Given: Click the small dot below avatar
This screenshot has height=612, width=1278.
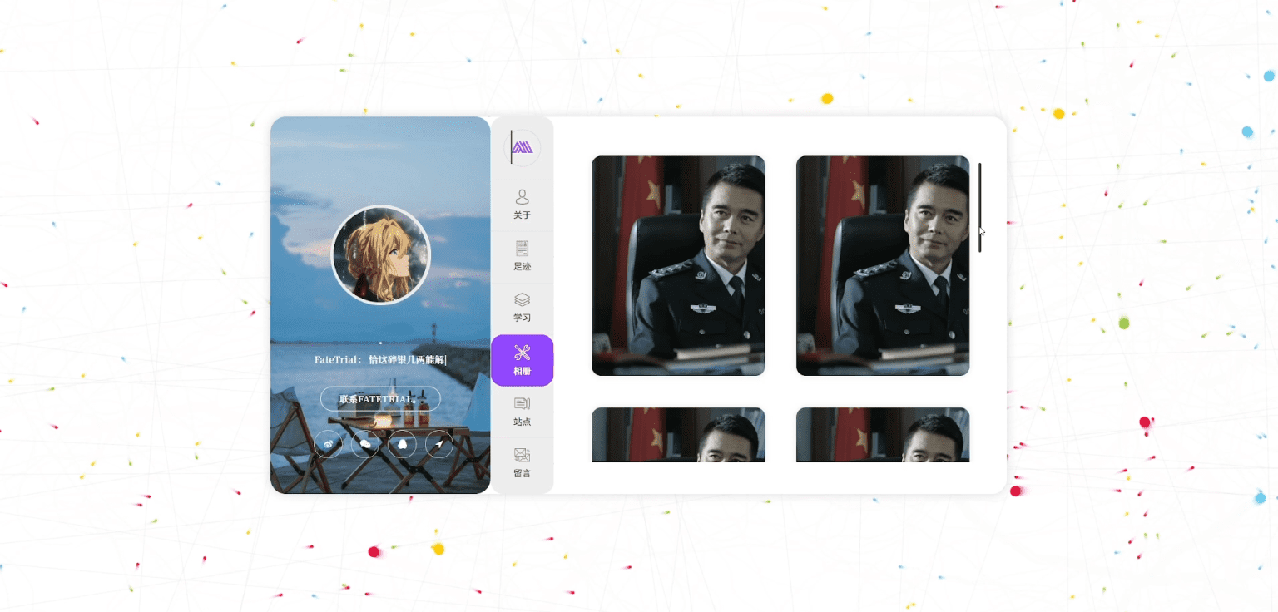Looking at the screenshot, I should point(380,343).
